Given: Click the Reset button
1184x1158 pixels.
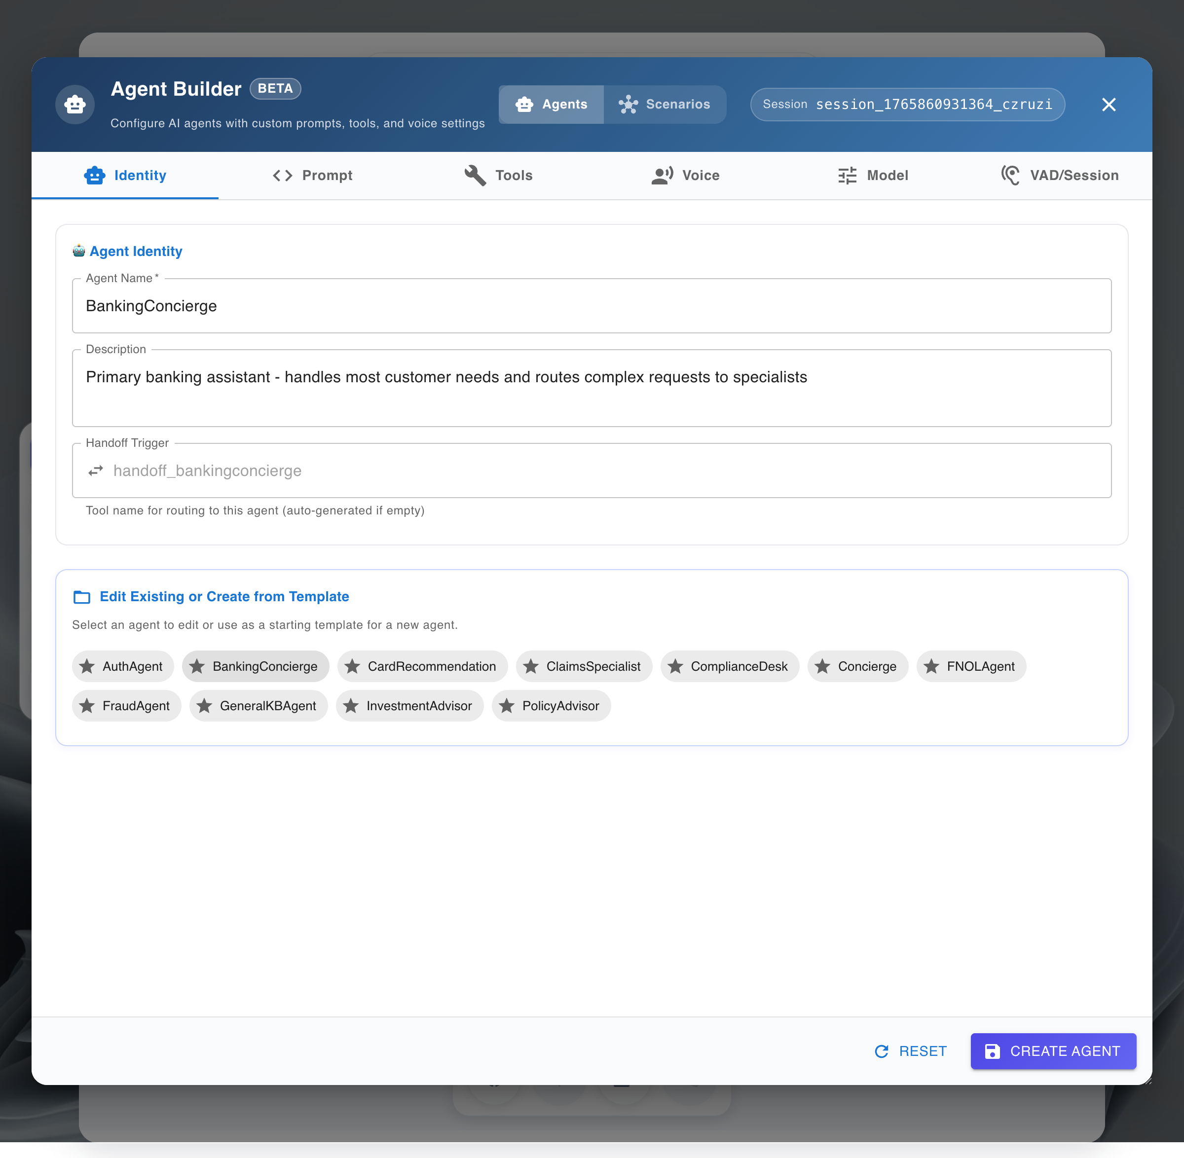Looking at the screenshot, I should click(910, 1051).
